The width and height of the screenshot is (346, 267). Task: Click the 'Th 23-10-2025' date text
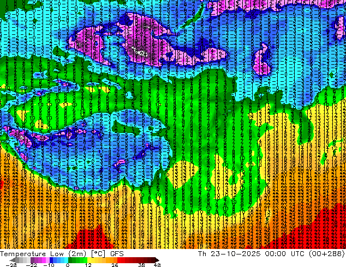point(229,254)
